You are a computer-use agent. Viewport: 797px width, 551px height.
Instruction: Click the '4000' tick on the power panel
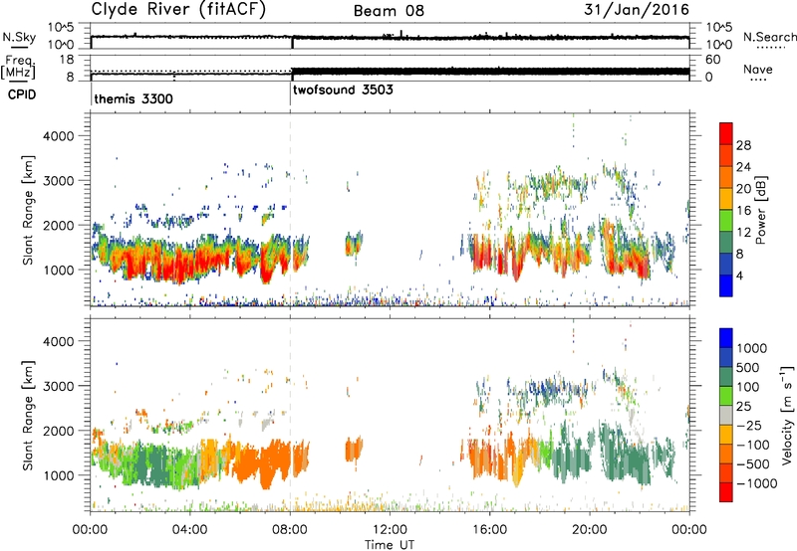point(59,136)
